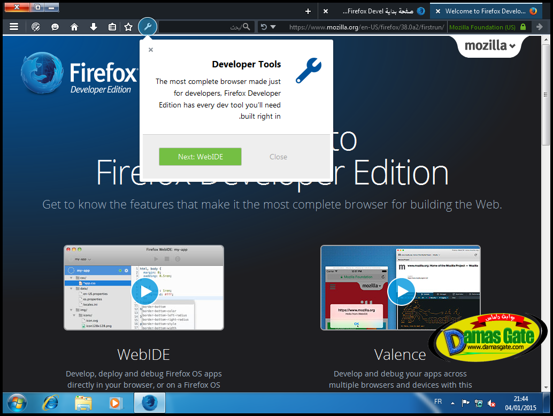Click the FR language indicator

[x=438, y=402]
